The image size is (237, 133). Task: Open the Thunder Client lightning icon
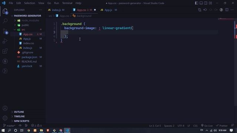(x=5, y=61)
